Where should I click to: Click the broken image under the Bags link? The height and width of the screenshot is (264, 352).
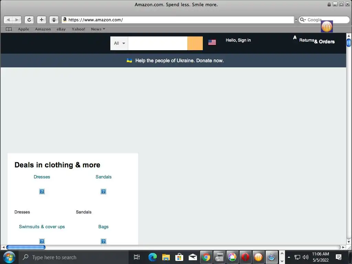coord(103,241)
